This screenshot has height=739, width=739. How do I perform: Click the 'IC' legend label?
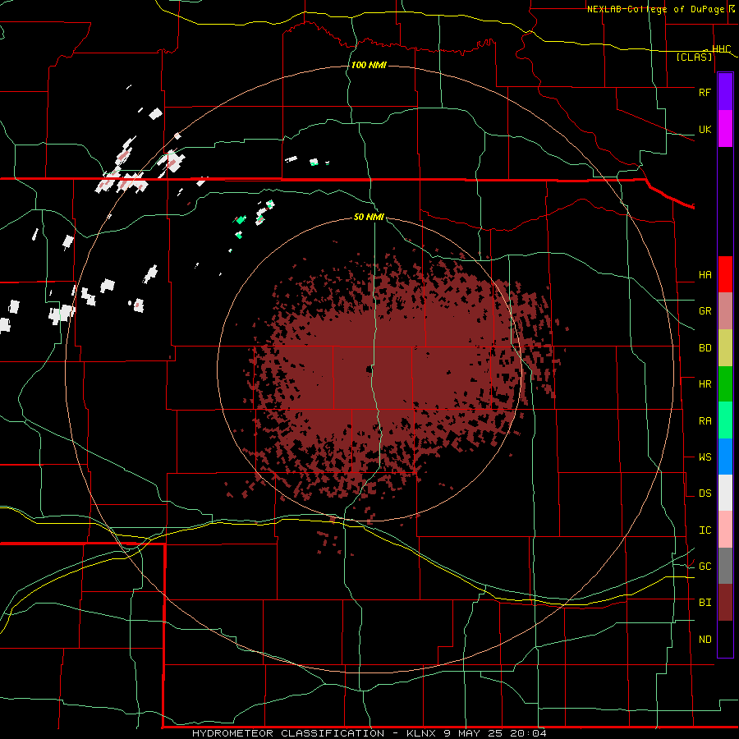click(705, 530)
